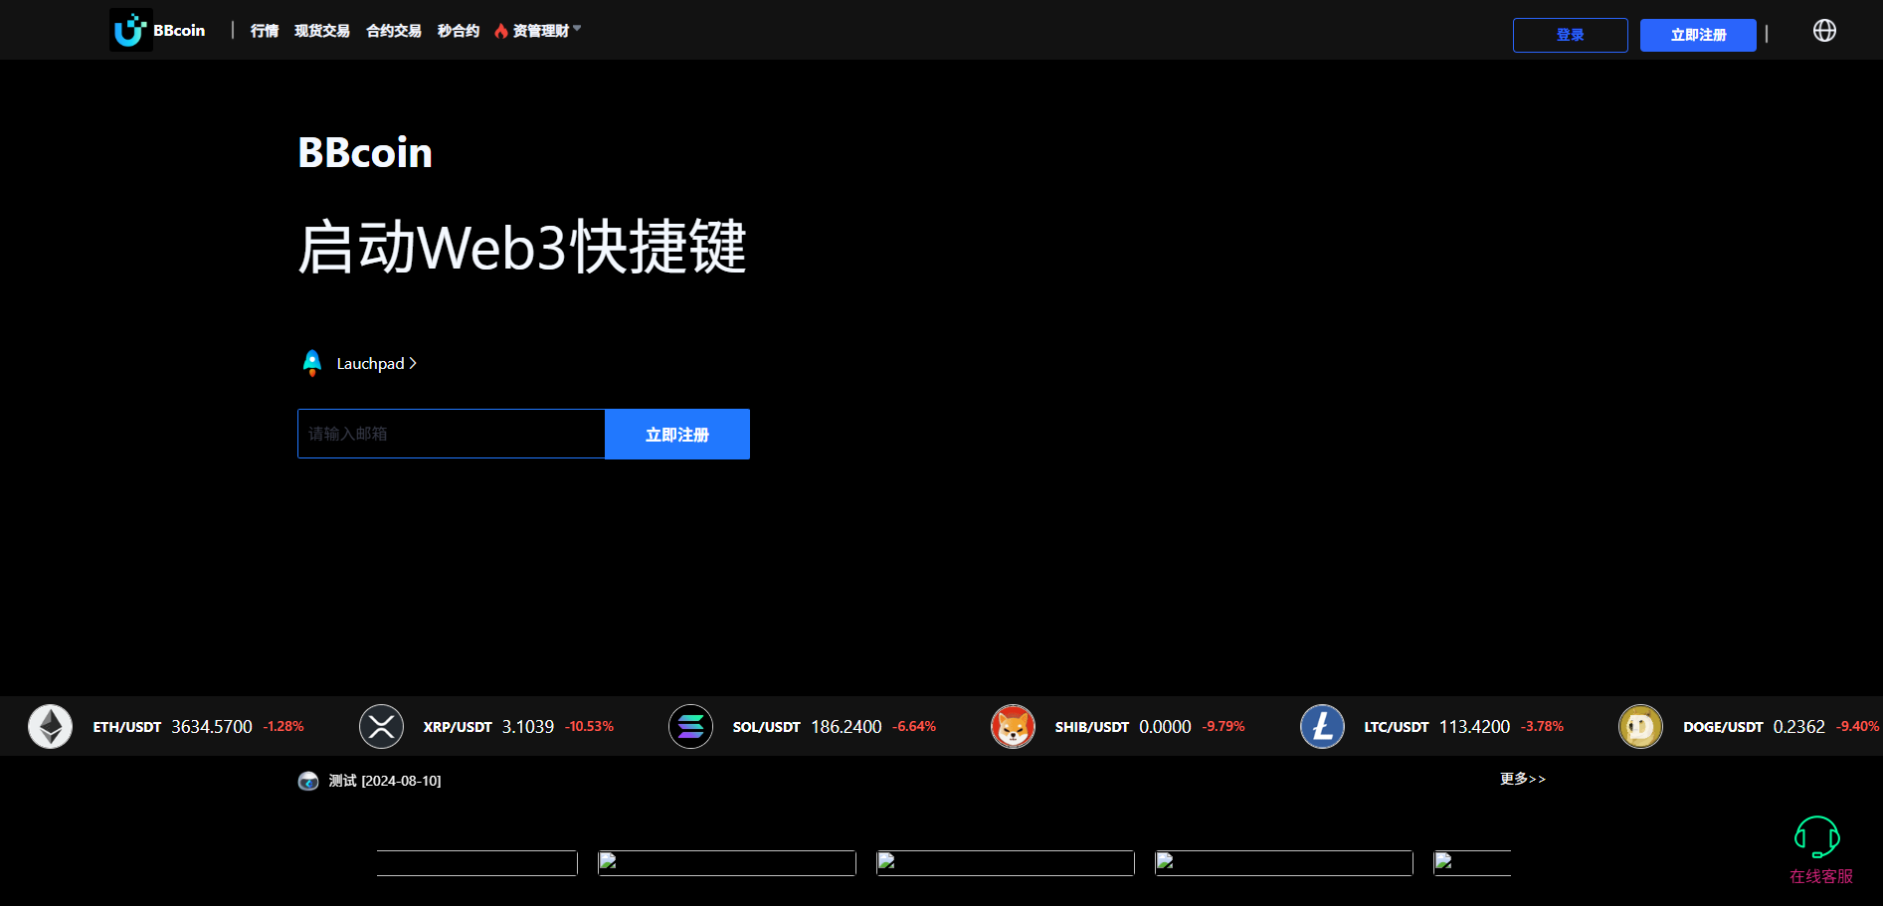Viewport: 1883px width, 906px height.
Task: Click the header 立即注册 button
Action: point(1698,35)
